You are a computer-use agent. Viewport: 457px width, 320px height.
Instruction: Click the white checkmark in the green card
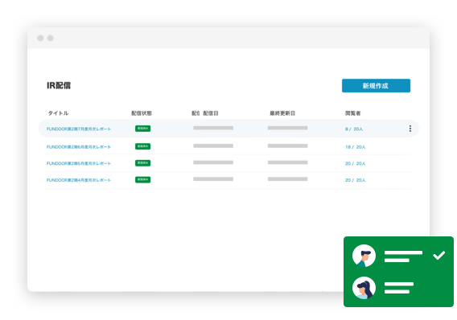click(438, 255)
